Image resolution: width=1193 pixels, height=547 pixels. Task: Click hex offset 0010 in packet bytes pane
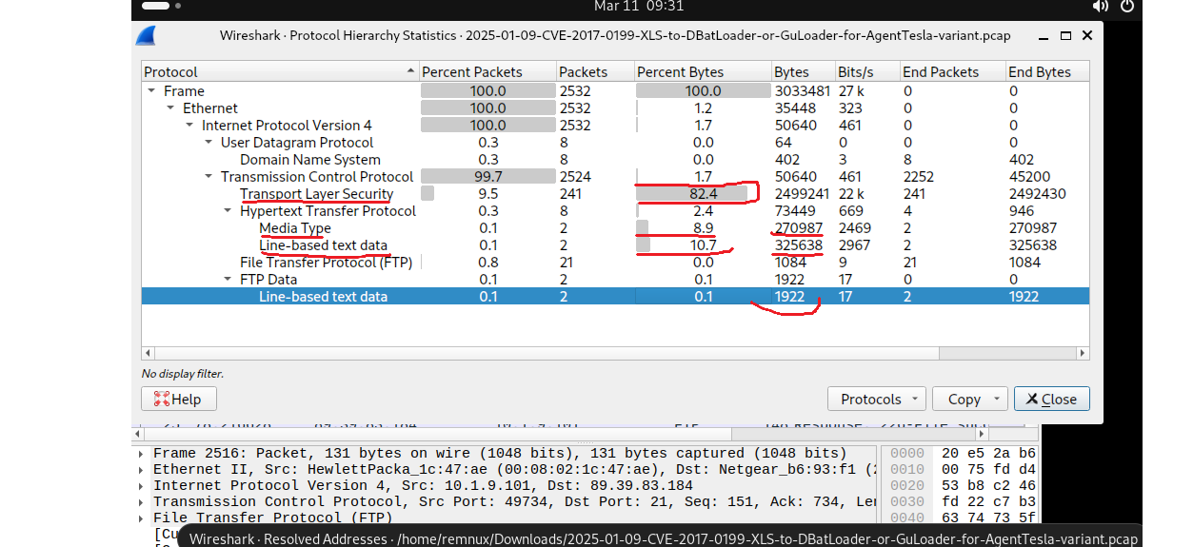click(x=906, y=470)
